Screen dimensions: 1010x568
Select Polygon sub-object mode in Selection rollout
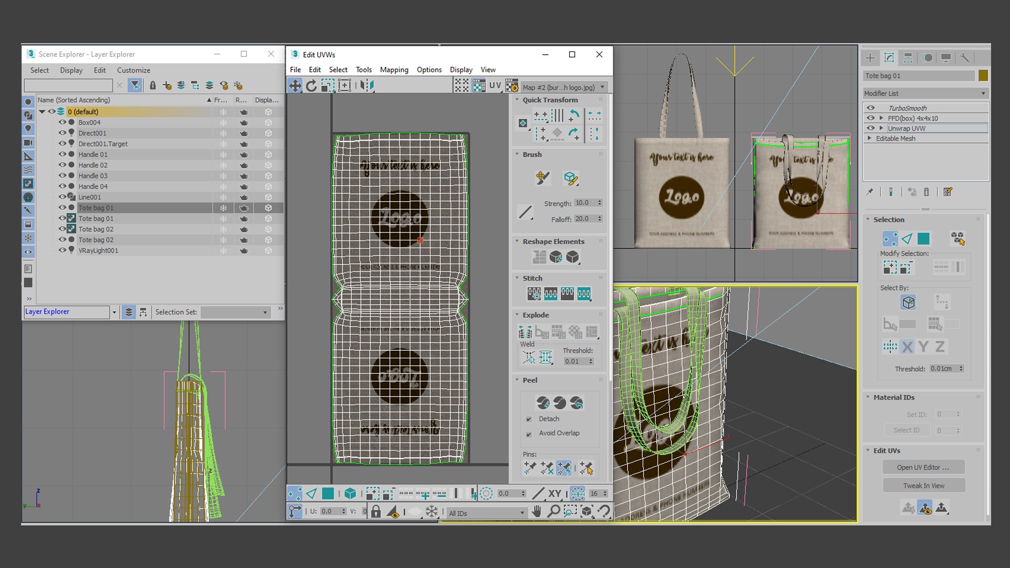923,239
